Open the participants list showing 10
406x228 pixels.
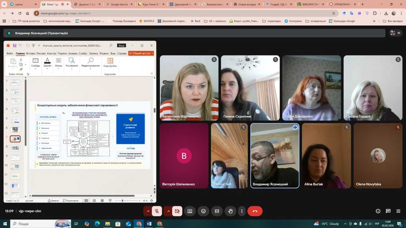coord(395,33)
